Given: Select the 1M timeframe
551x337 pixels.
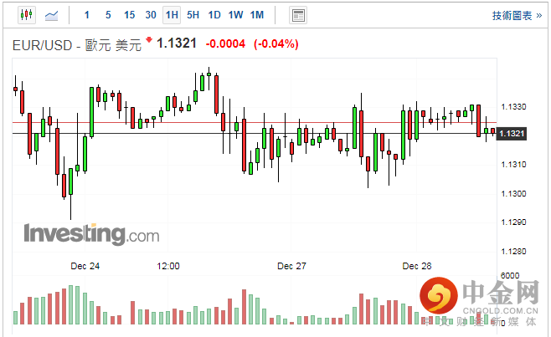Looking at the screenshot, I should pyautogui.click(x=257, y=15).
